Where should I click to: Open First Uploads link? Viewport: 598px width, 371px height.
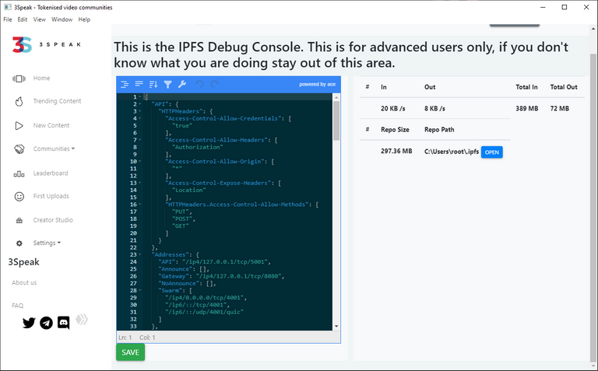51,196
